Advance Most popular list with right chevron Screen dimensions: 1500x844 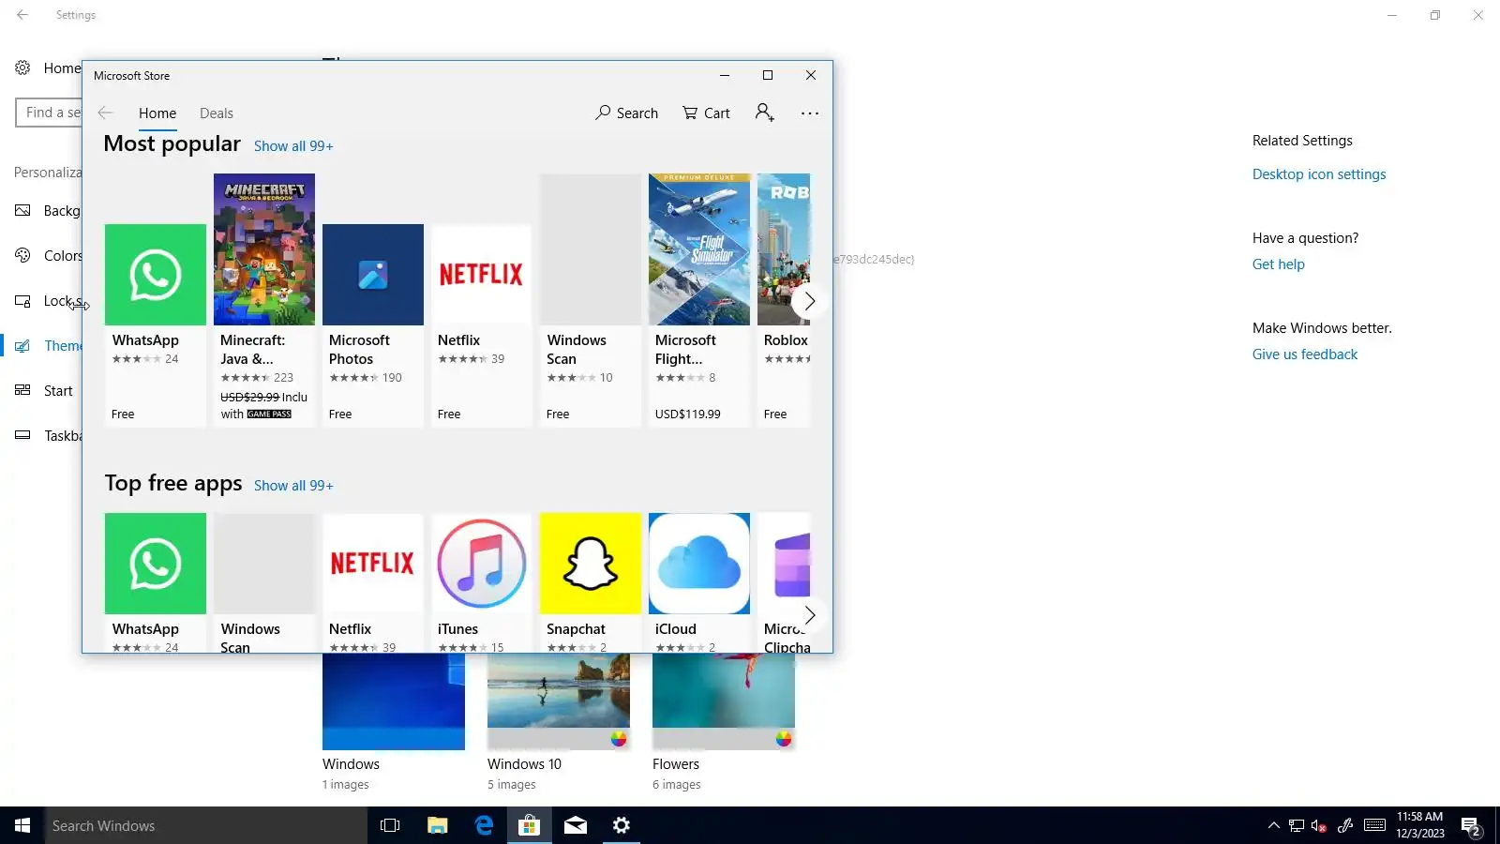point(809,301)
